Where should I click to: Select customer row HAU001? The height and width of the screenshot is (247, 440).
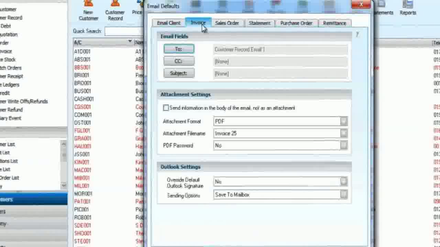pyautogui.click(x=82, y=146)
